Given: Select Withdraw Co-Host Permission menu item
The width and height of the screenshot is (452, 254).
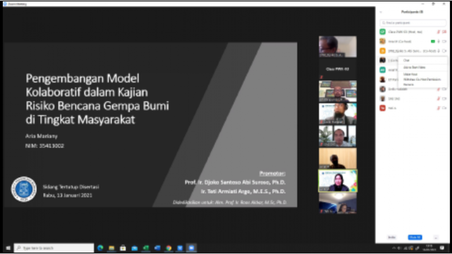Looking at the screenshot, I should [422, 79].
